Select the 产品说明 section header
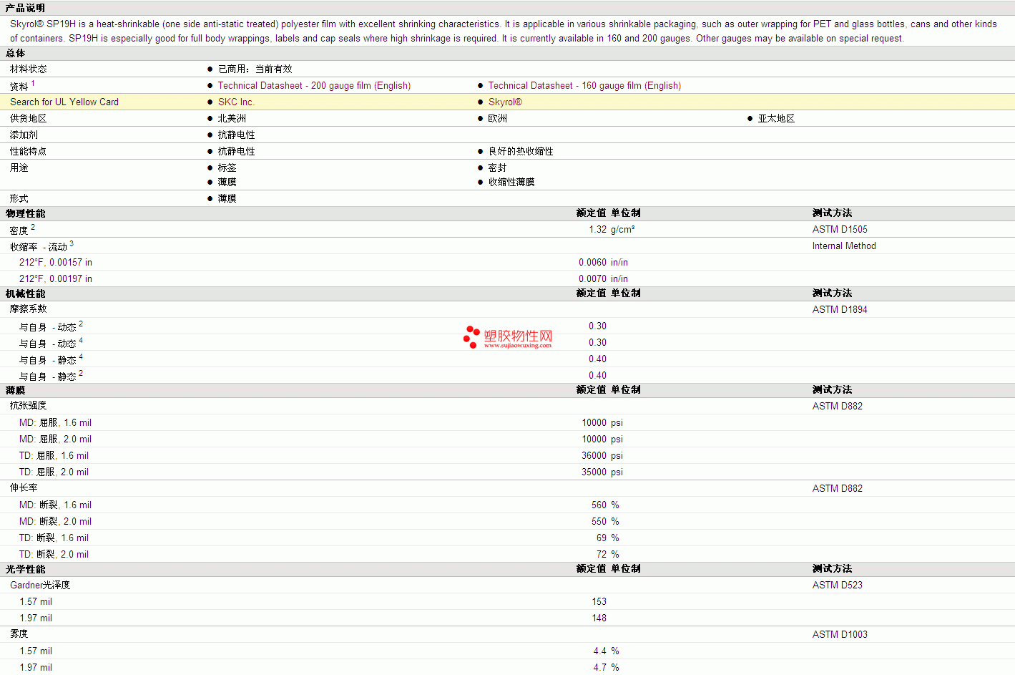This screenshot has width=1015, height=675. point(25,8)
